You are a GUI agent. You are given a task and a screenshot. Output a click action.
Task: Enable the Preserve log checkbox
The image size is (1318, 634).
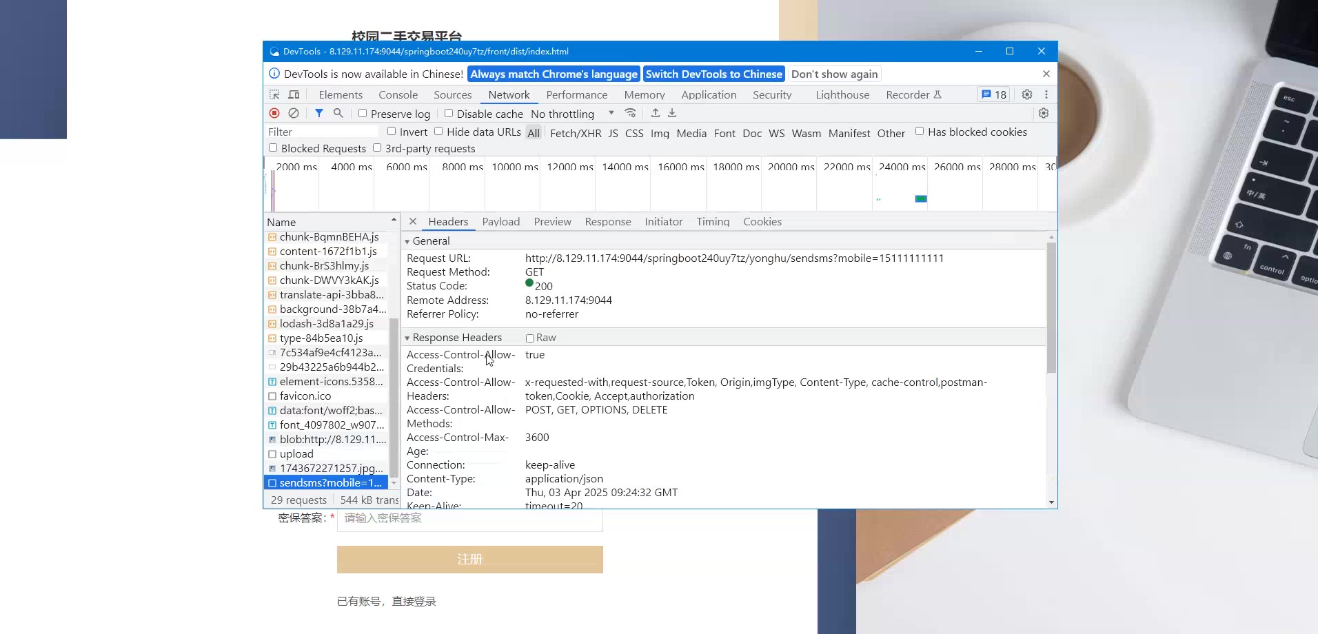click(x=363, y=114)
